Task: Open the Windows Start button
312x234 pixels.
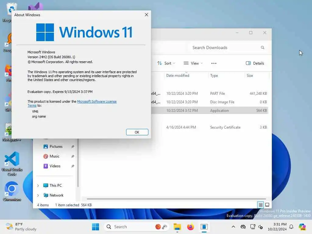Action: tap(95, 227)
